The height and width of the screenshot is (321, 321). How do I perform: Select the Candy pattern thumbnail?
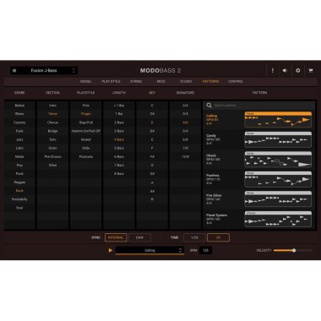point(278,139)
